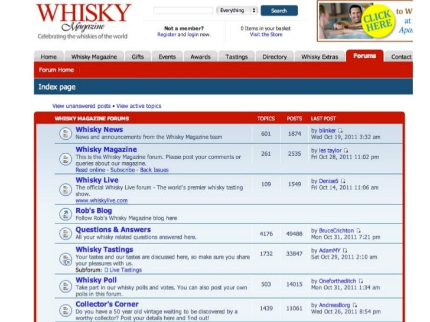Screen dimensions: 430x322
Task: Click the Read online link
Action: pyautogui.click(x=90, y=170)
